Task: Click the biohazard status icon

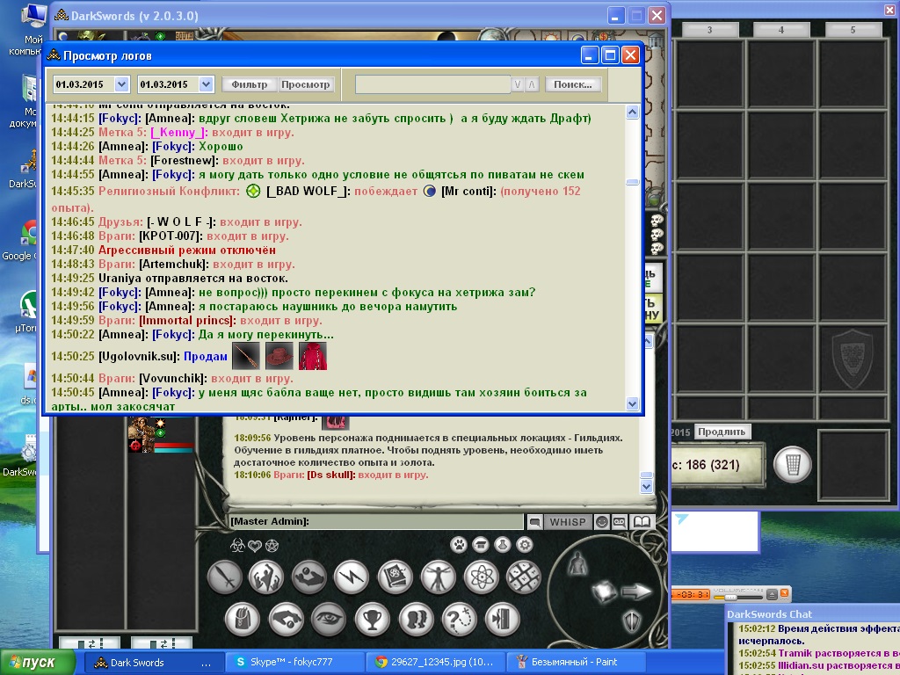Action: 237,545
